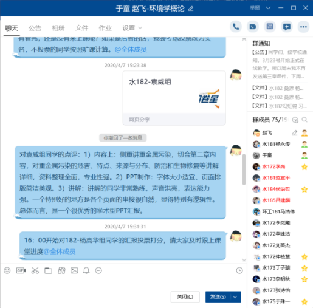The image size is (313, 308).
Task: Open message history clock icon
Action: click(x=239, y=270)
